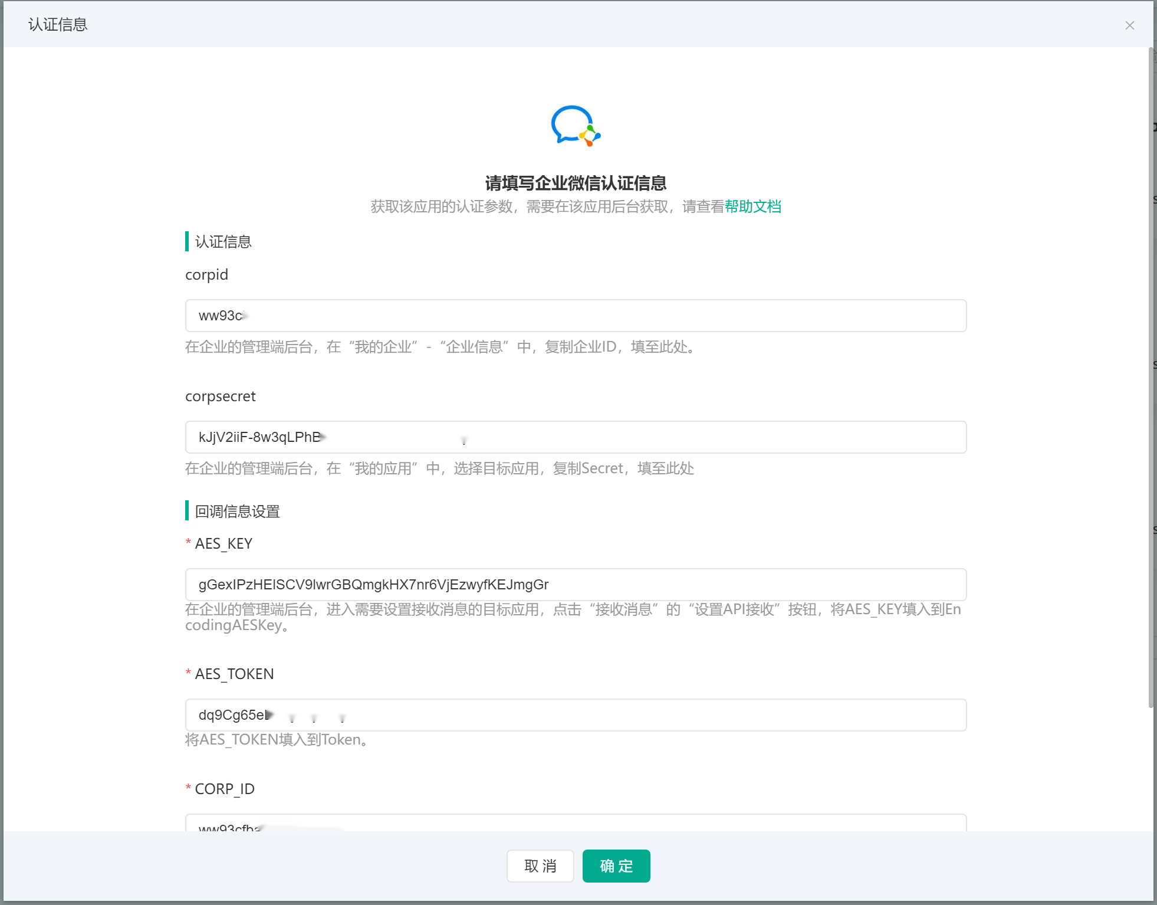Click the CORP_ID field label
The width and height of the screenshot is (1157, 905).
225,789
